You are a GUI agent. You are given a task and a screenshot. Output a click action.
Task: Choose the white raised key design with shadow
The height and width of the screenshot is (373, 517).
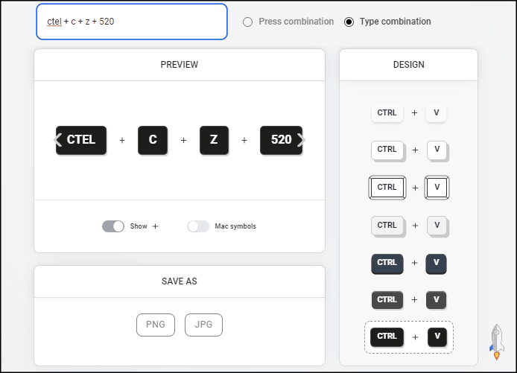[x=409, y=150]
